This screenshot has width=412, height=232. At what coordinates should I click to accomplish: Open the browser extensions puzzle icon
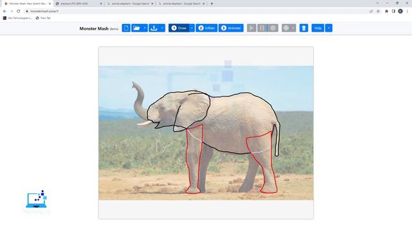pos(386,12)
